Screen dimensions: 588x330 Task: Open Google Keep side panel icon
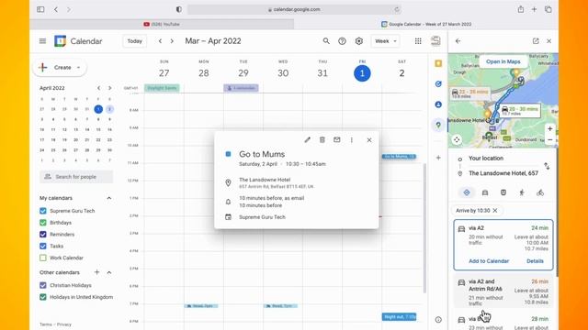tap(438, 63)
